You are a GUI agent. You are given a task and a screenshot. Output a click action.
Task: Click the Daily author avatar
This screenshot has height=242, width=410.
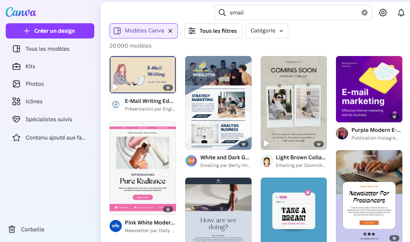pyautogui.click(x=116, y=226)
